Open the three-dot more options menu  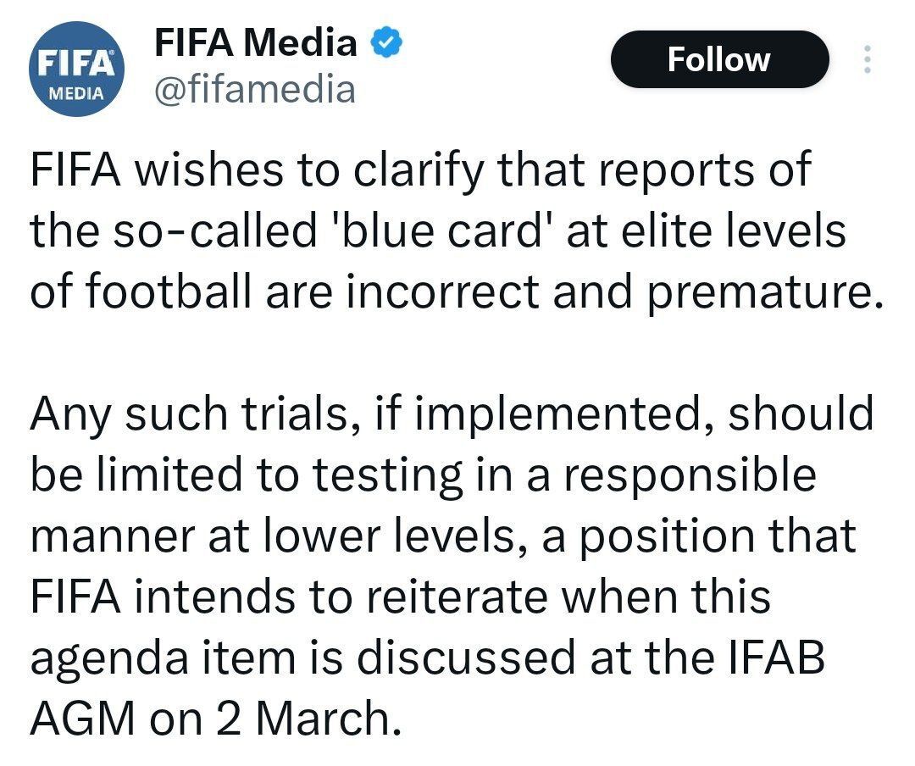pyautogui.click(x=868, y=59)
